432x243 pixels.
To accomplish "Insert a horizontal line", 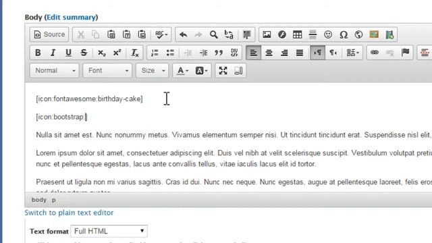I will pyautogui.click(x=313, y=34).
